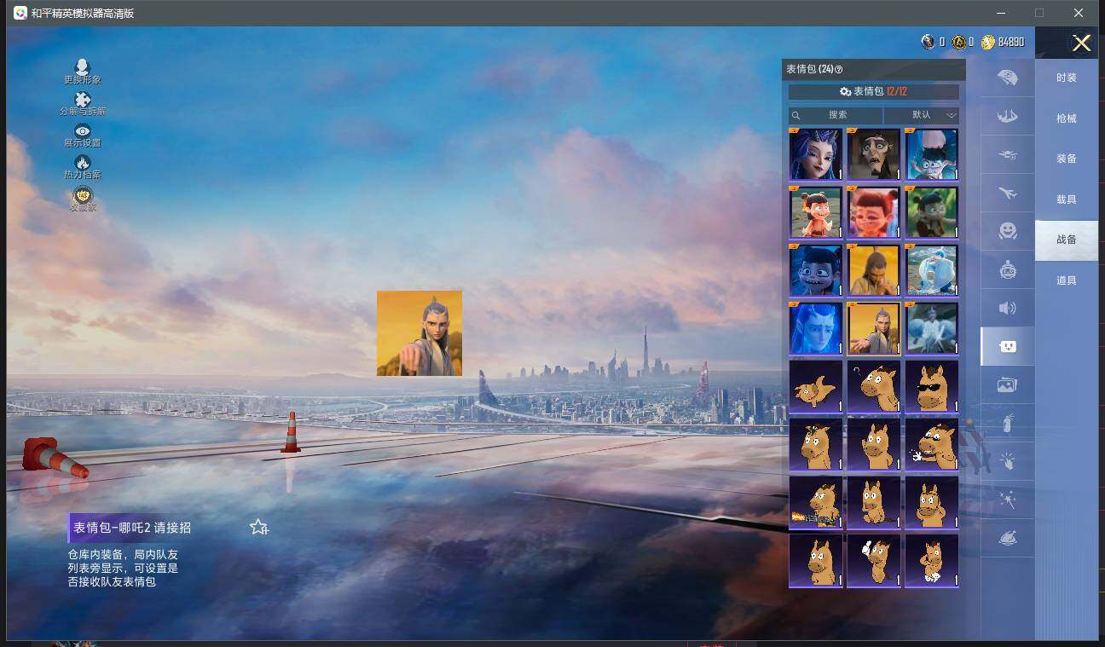The image size is (1105, 647).
Task: Select the 战备 tab
Action: tap(1067, 240)
